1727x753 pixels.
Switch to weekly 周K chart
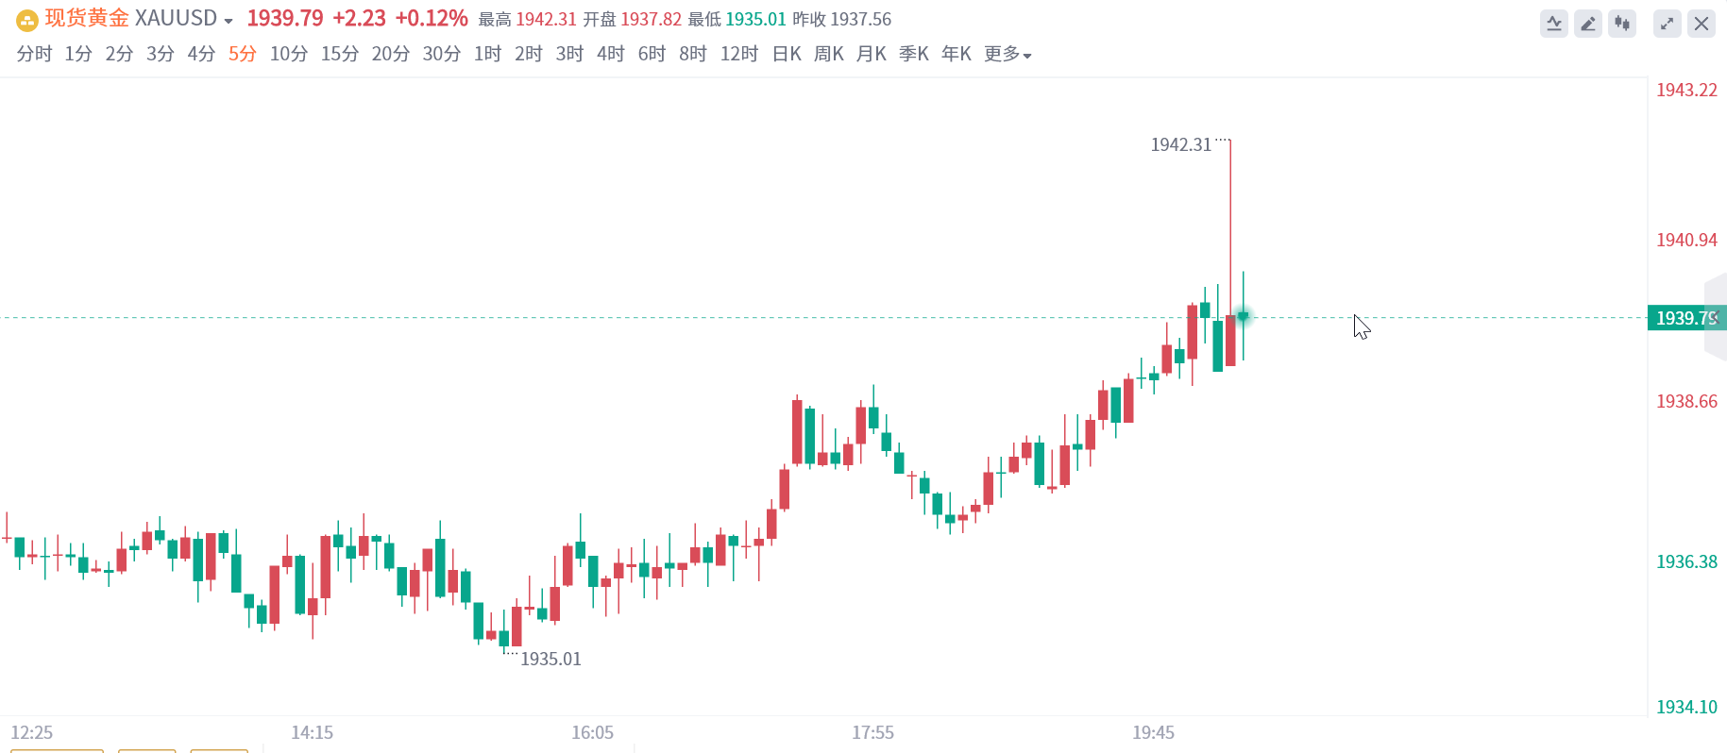point(828,54)
